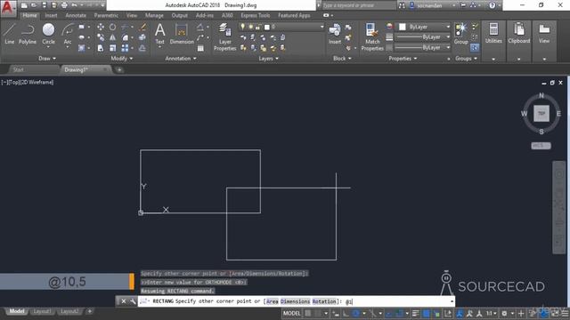Click the Plot printer icon in quick access

click(64, 5)
